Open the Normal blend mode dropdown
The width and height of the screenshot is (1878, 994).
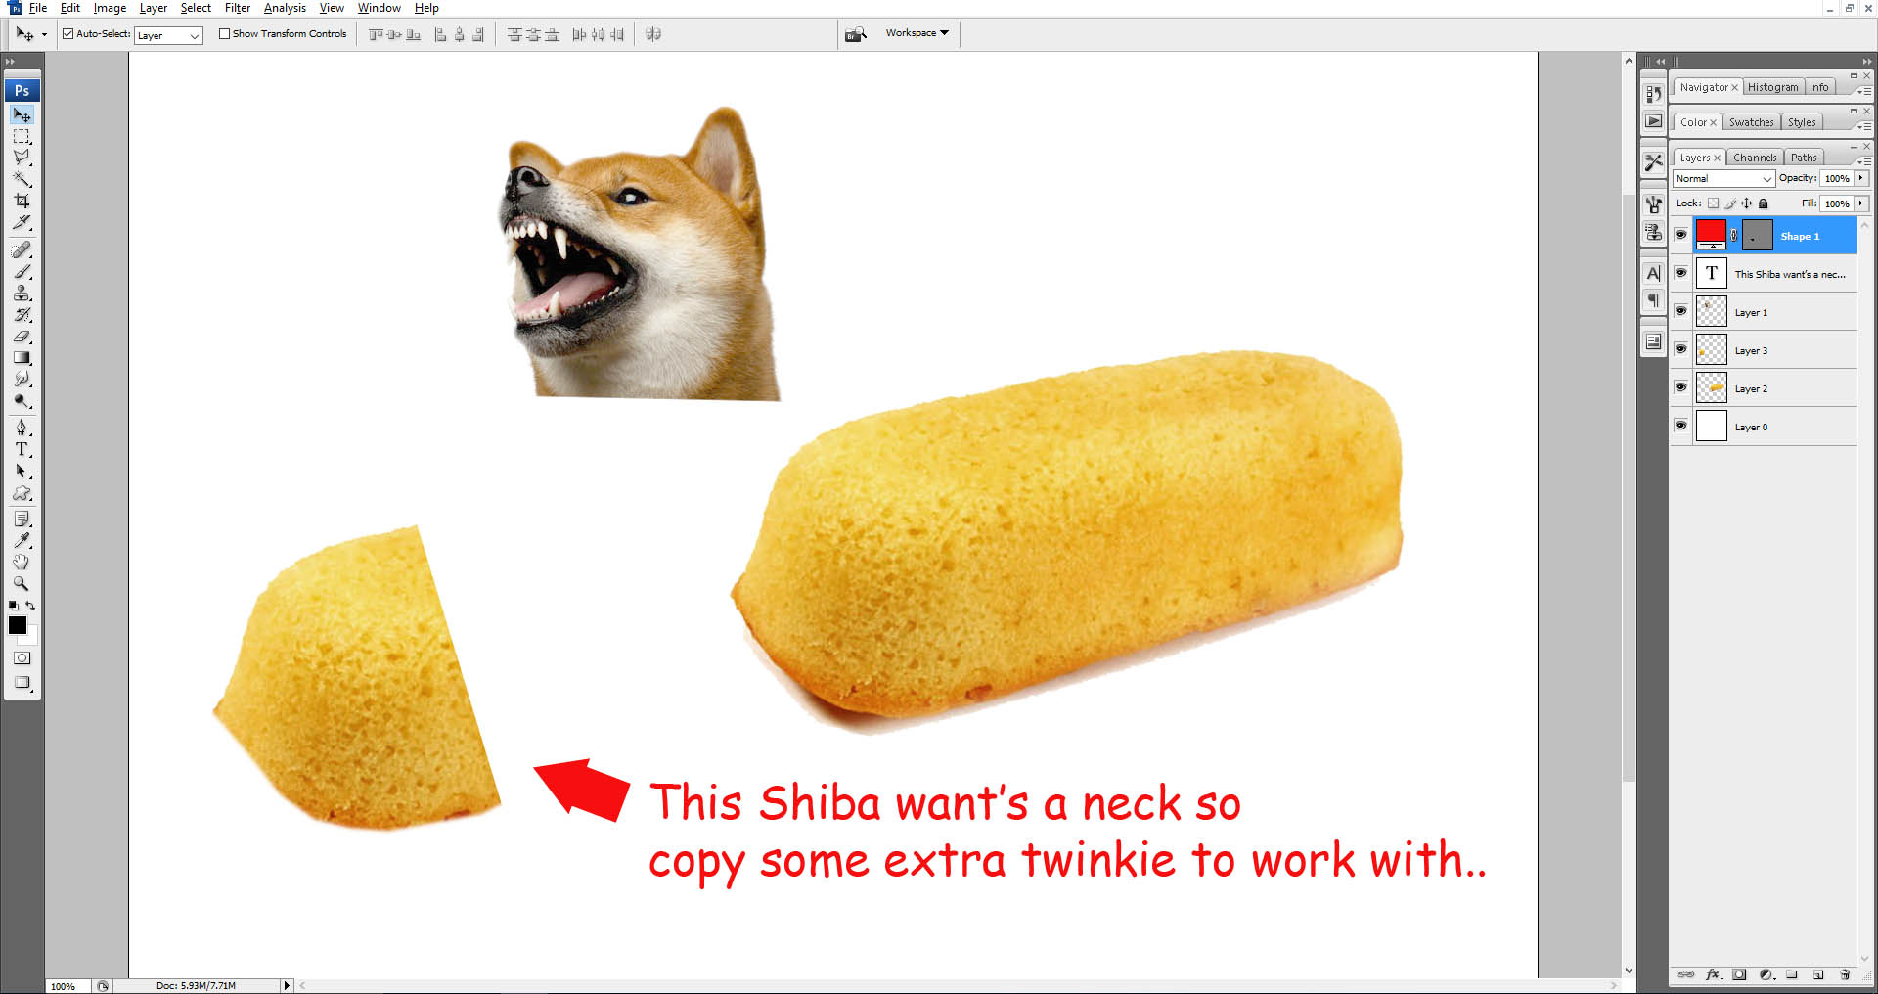click(1723, 178)
